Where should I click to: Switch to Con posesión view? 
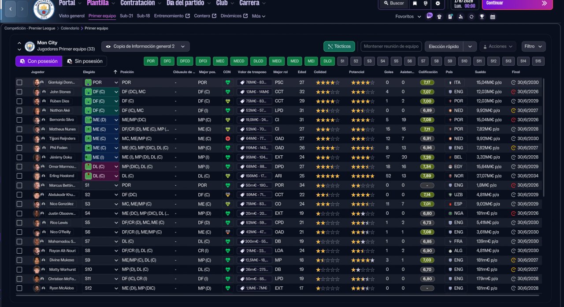coord(39,61)
